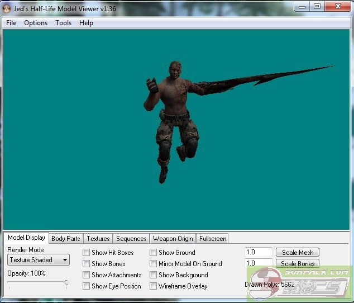The image size is (354, 303).
Task: Switch to the Textures tab
Action: (98, 239)
